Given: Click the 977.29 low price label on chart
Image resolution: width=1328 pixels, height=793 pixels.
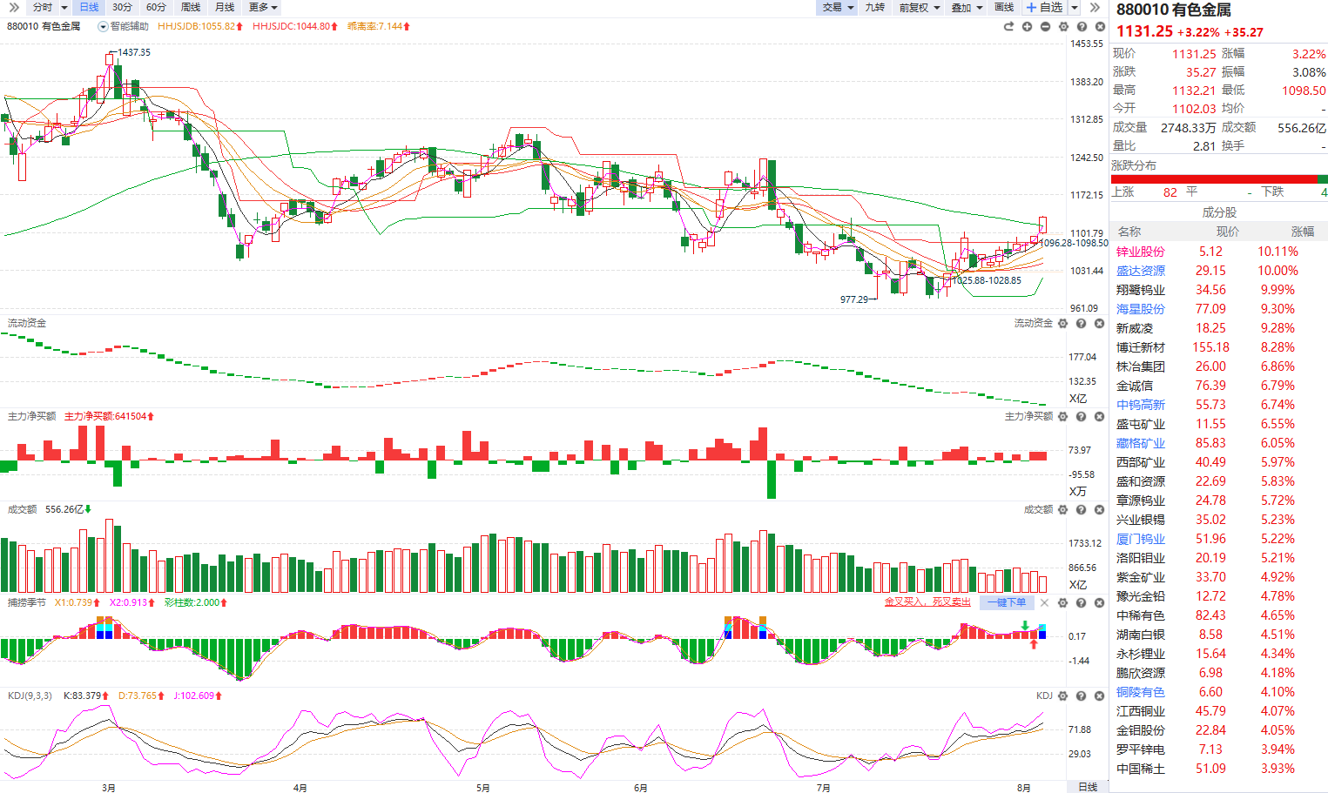Looking at the screenshot, I should point(854,299).
